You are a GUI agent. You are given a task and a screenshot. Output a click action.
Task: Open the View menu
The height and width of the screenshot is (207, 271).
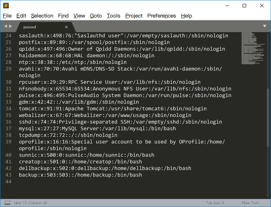pyautogui.click(x=79, y=16)
